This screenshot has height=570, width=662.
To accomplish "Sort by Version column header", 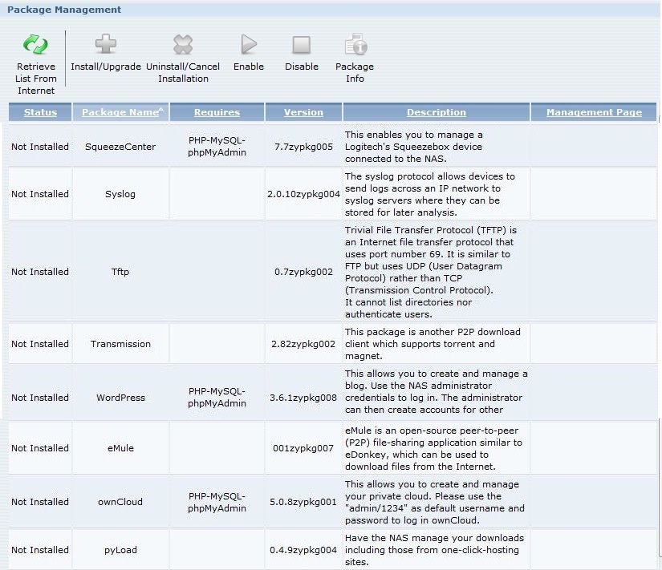I will 303,112.
